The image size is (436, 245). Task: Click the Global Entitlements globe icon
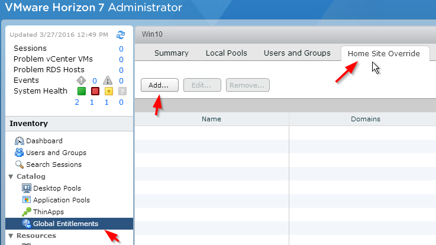point(27,224)
